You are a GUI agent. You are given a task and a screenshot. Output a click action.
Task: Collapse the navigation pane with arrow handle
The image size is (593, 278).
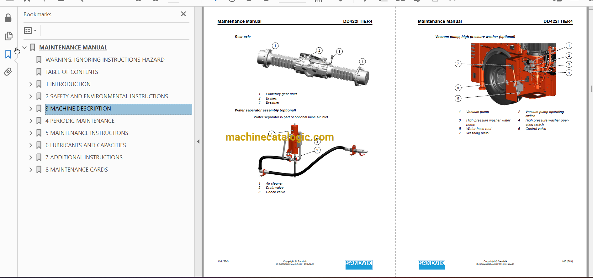tap(198, 142)
